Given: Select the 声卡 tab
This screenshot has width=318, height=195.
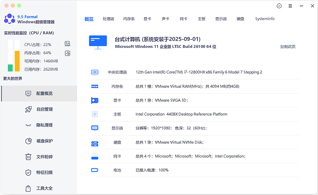Looking at the screenshot, I should [165, 19].
